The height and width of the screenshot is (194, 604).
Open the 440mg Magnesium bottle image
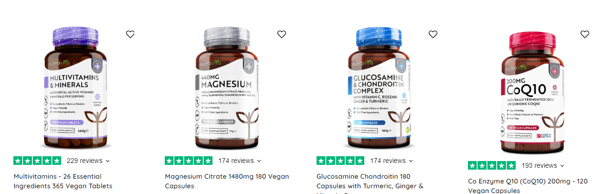[x=226, y=88]
